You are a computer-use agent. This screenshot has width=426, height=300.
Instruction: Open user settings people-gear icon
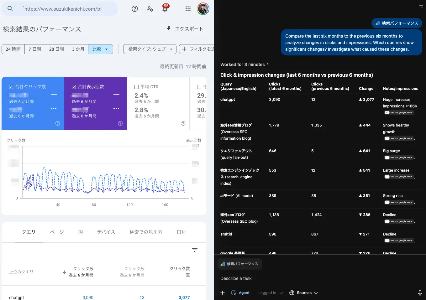click(150, 9)
